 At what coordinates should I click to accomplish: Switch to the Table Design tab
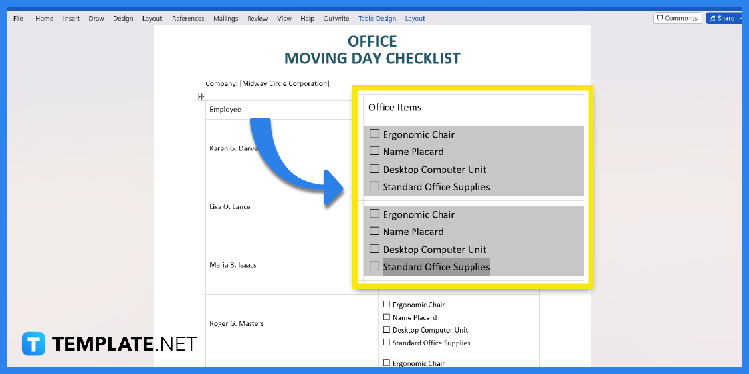(x=377, y=19)
